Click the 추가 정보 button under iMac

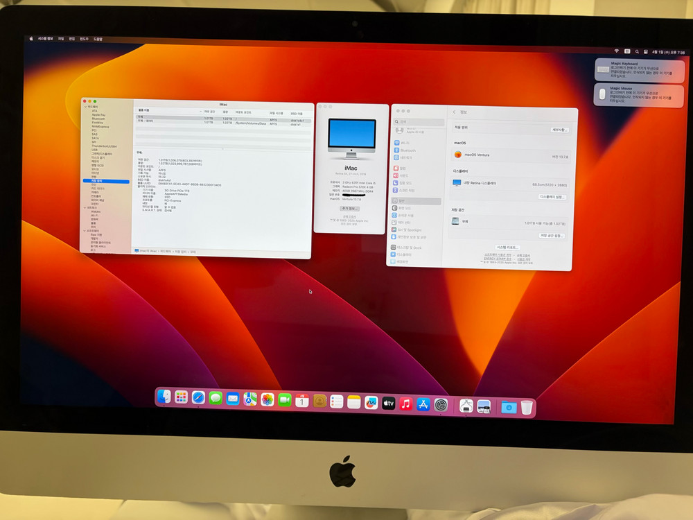(x=350, y=208)
